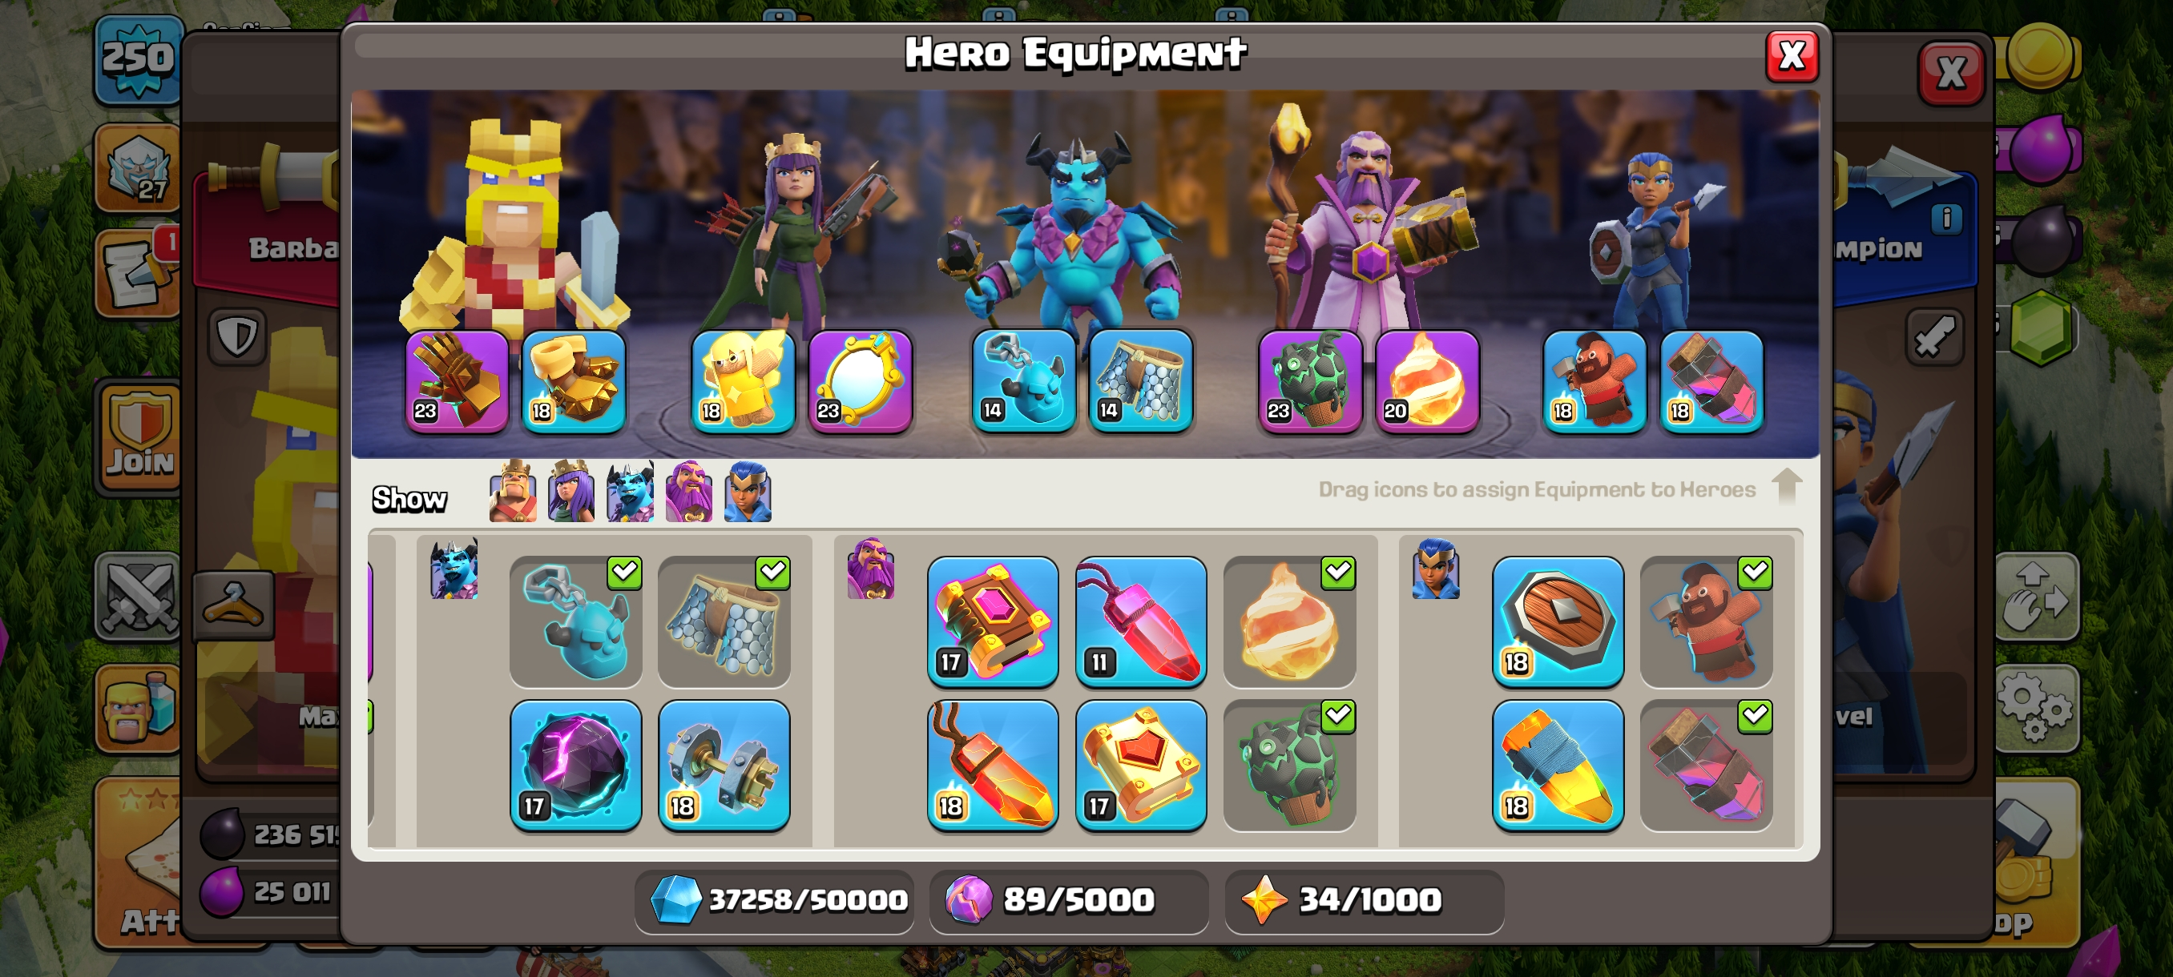Toggle the equipped fireball checkmark item
Image resolution: width=2173 pixels, height=977 pixels.
1290,621
